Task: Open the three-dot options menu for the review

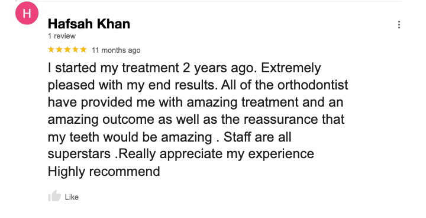Action: click(x=399, y=24)
